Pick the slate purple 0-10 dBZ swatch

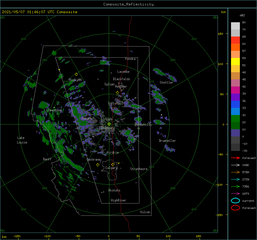235,133
